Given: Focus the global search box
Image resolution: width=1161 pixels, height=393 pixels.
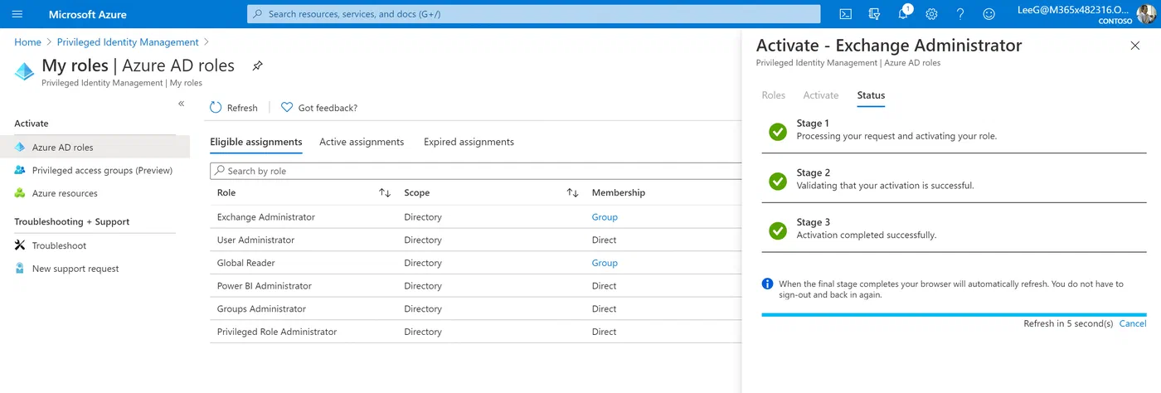Looking at the screenshot, I should tap(534, 14).
